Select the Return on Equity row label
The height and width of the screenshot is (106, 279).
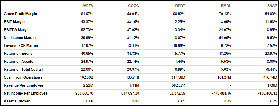[18, 54]
